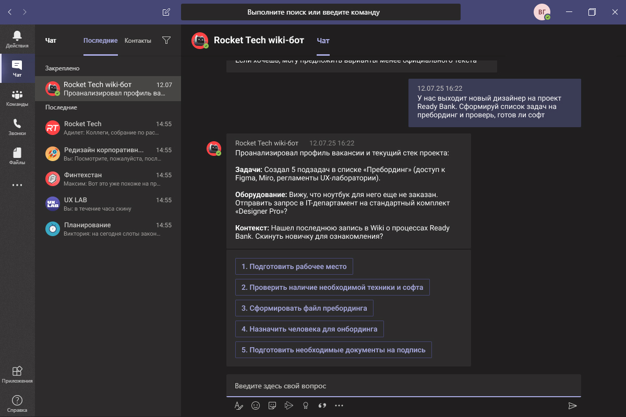
Task: Open the text formatting options
Action: click(x=239, y=406)
